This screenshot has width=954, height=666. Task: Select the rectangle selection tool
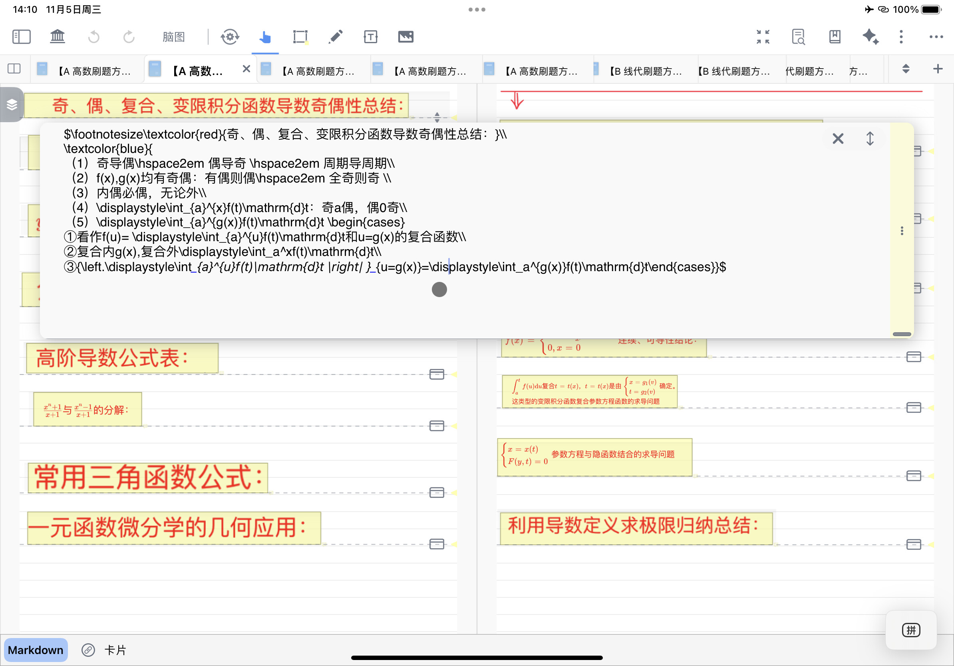pyautogui.click(x=300, y=37)
